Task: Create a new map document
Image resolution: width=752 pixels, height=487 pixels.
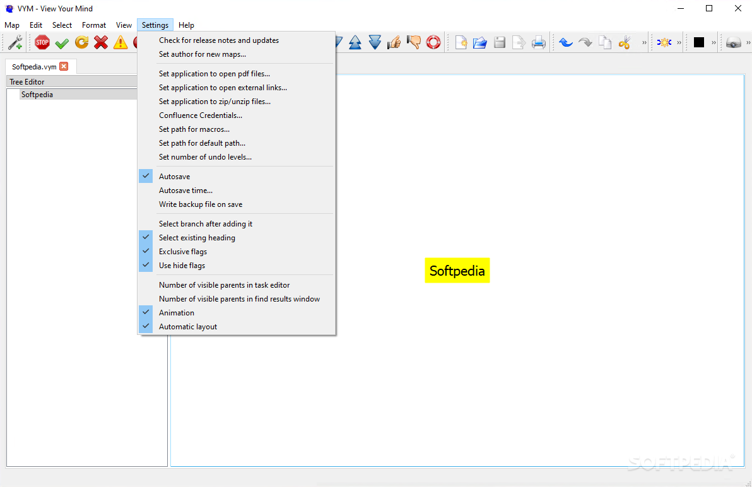Action: [461, 43]
